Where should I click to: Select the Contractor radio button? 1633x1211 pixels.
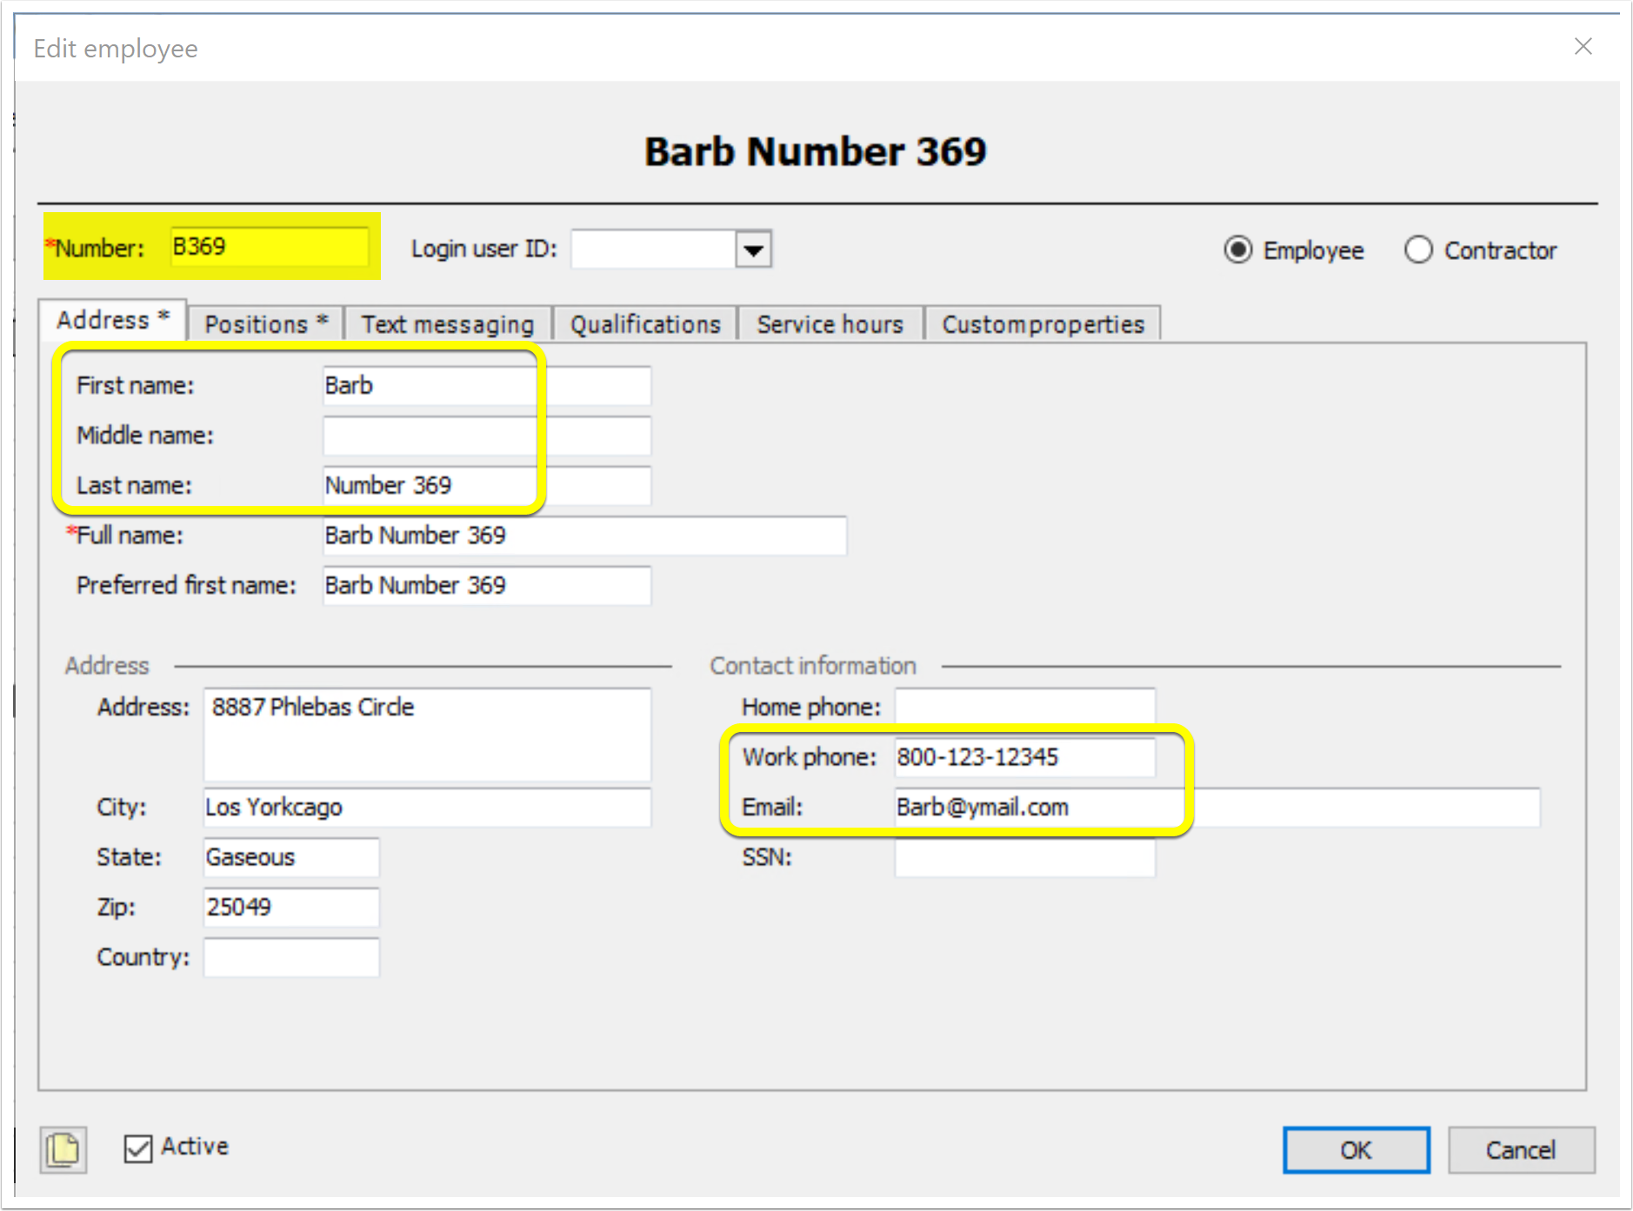1418,250
